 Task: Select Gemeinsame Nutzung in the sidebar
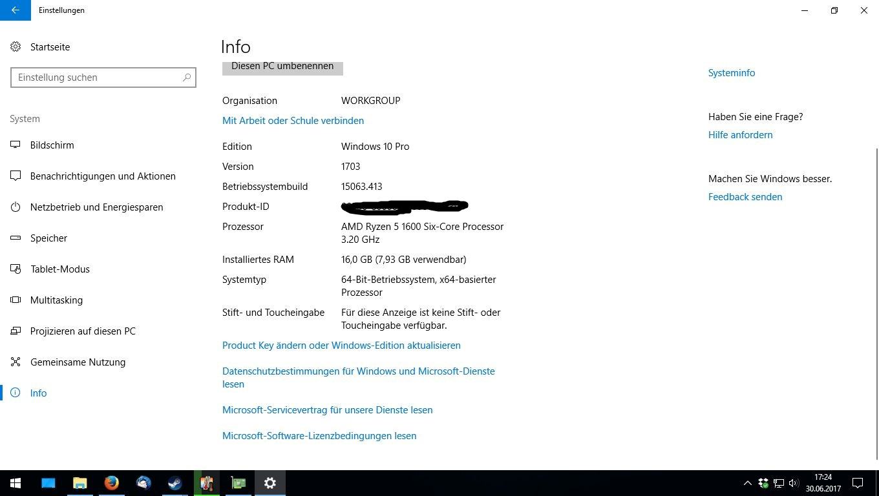(x=68, y=362)
